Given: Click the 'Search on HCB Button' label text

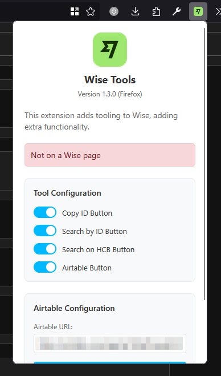Looking at the screenshot, I should 98,250.
